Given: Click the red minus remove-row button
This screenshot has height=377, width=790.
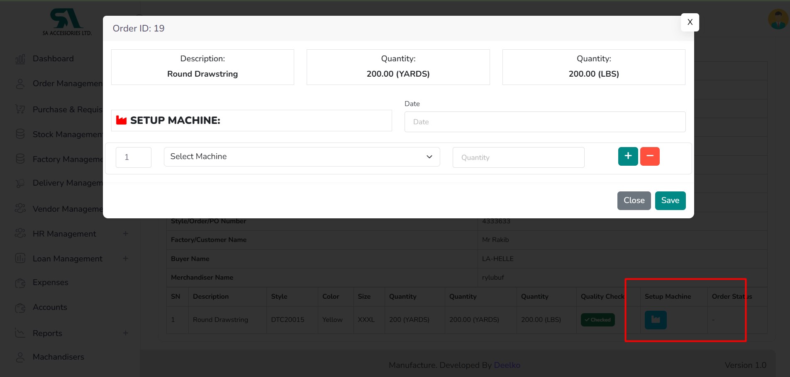Looking at the screenshot, I should (x=649, y=156).
